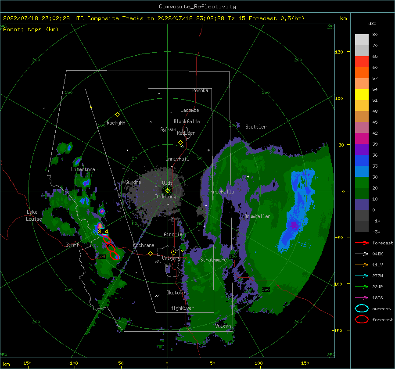The width and height of the screenshot is (395, 369).
Task: Click the Sundre town label
Action: tap(133, 182)
